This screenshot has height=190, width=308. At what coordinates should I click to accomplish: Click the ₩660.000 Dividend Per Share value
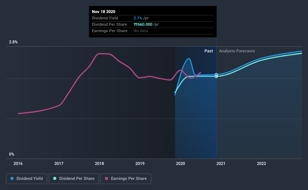coord(143,24)
